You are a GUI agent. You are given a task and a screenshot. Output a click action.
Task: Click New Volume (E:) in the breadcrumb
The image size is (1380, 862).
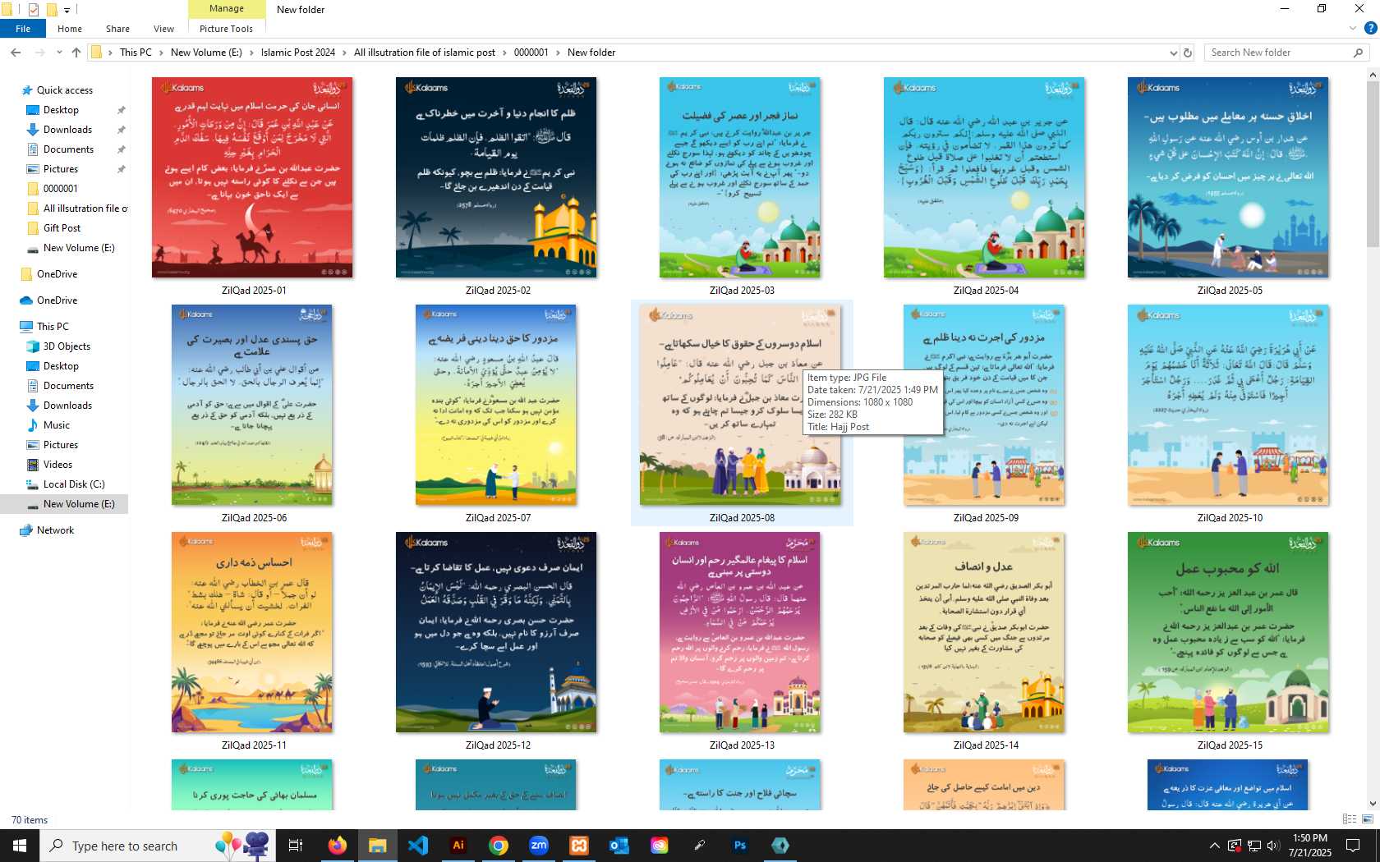tap(206, 53)
